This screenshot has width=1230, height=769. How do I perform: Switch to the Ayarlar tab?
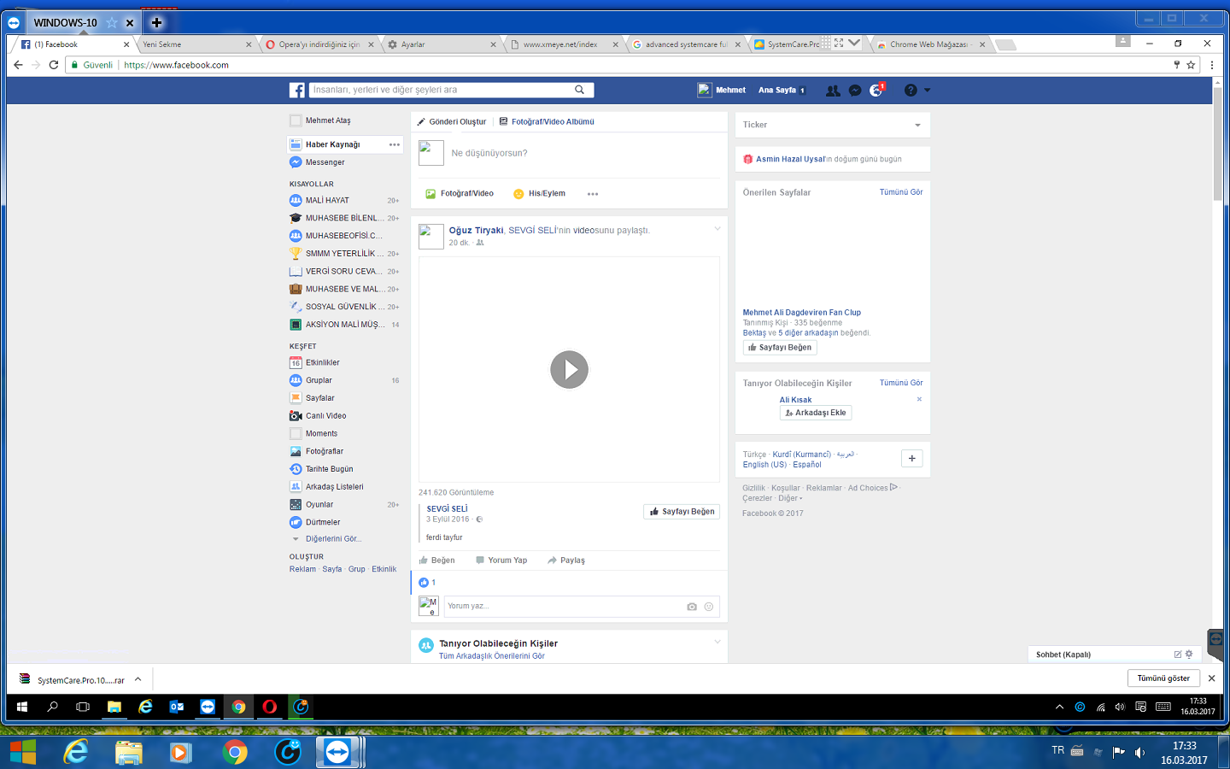click(x=441, y=44)
